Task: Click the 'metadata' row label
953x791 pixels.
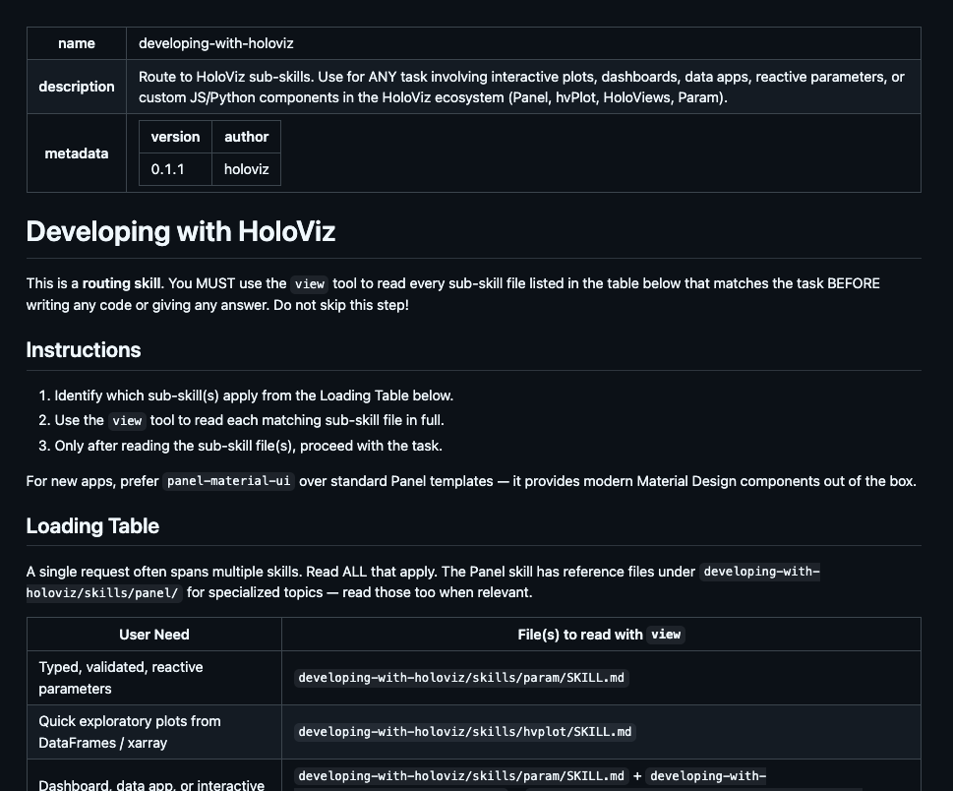Action: [x=77, y=153]
